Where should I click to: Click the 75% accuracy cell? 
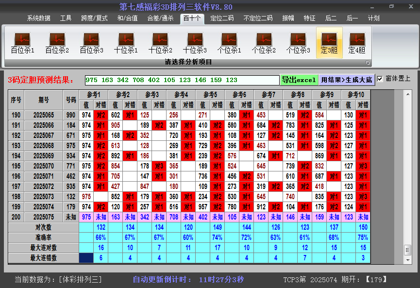point(363,237)
